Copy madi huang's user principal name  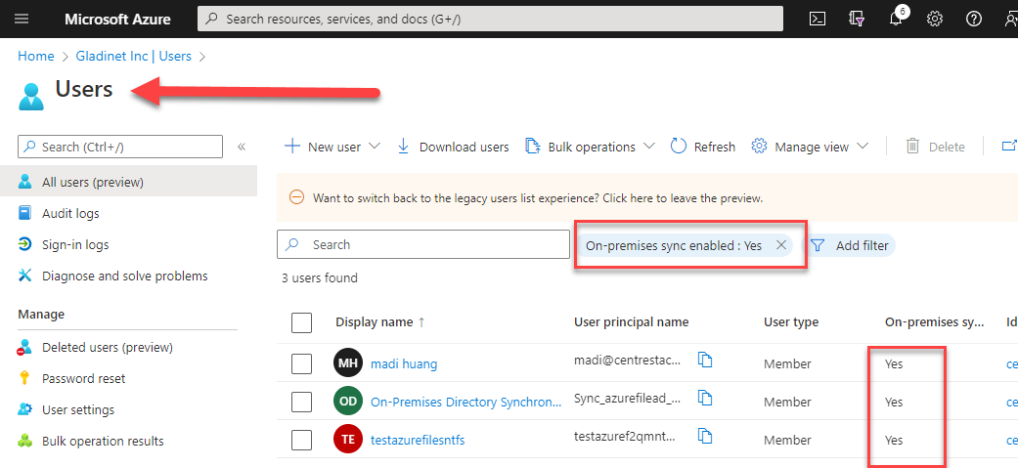pos(705,359)
